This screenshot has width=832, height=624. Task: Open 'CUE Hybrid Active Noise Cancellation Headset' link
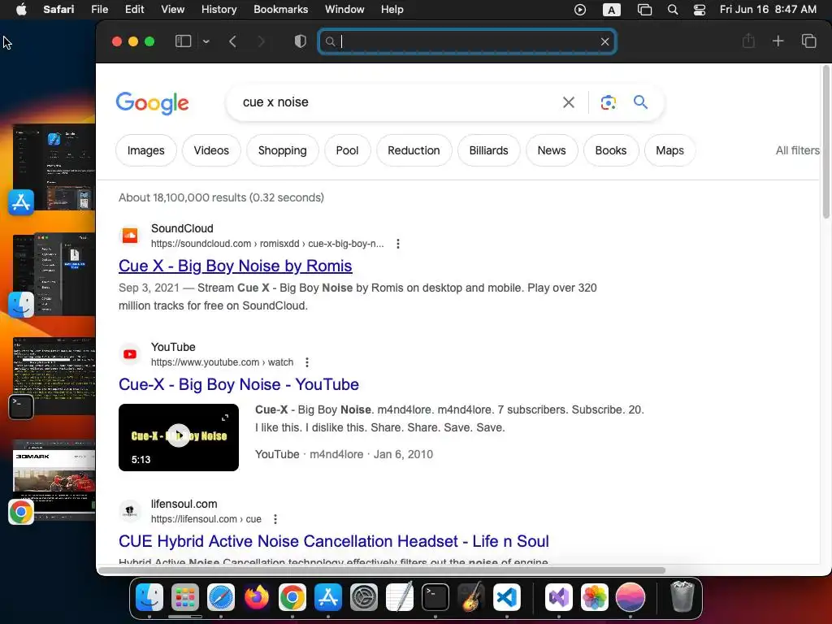click(x=334, y=541)
